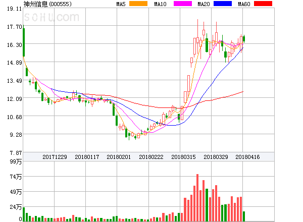Click the 20180201 date label
303x222 pixels.
(x=119, y=157)
